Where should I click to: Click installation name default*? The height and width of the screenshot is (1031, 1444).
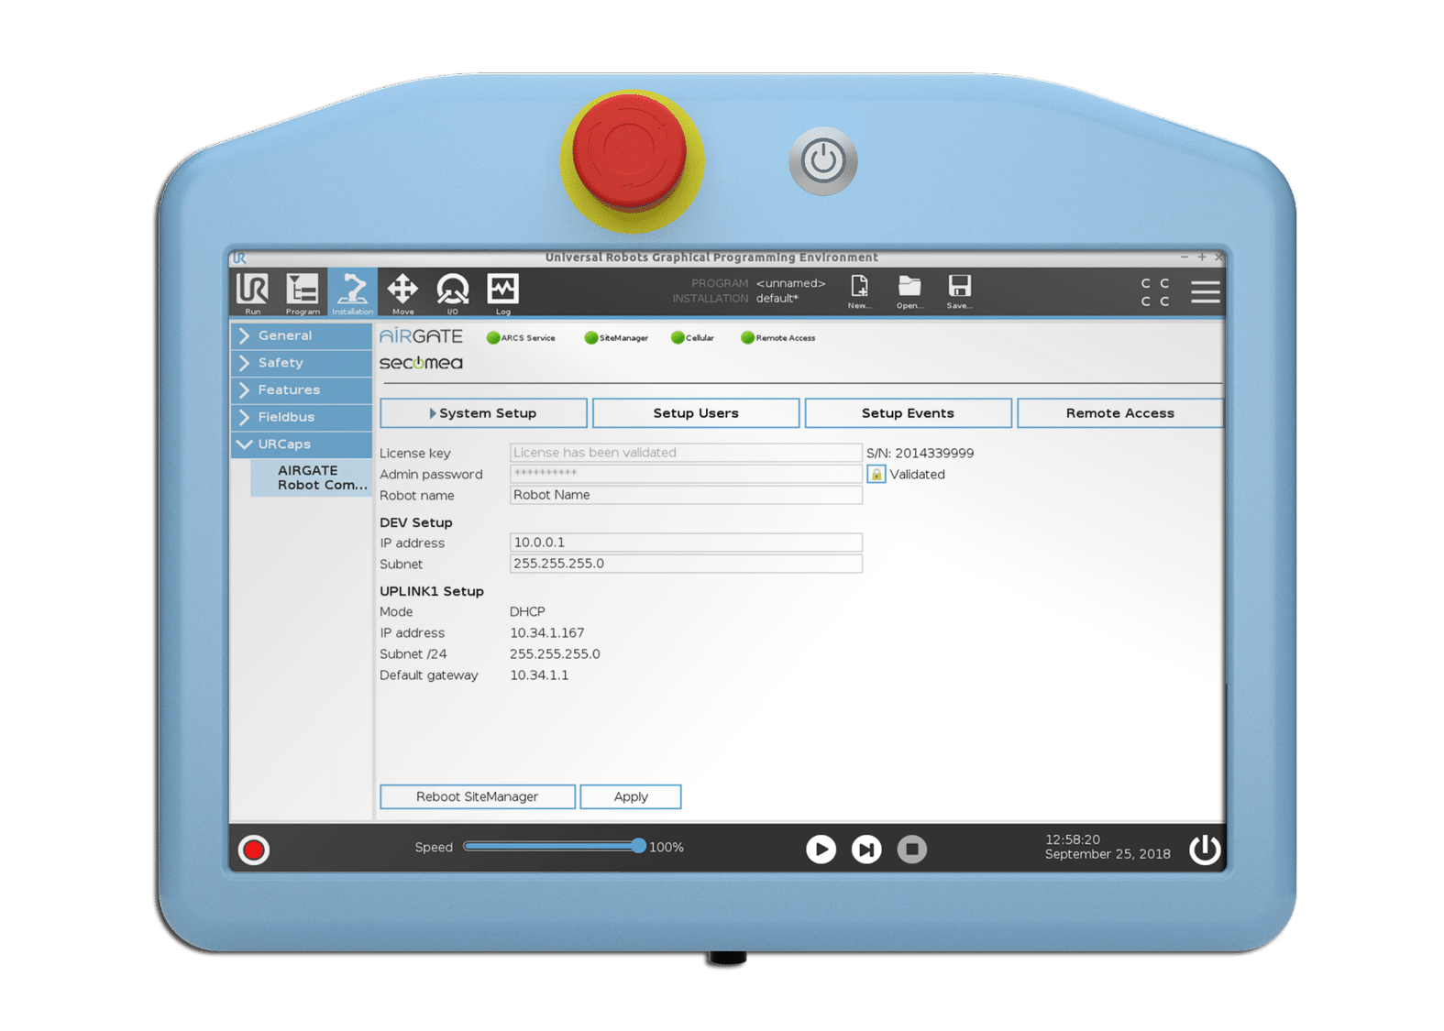click(777, 299)
